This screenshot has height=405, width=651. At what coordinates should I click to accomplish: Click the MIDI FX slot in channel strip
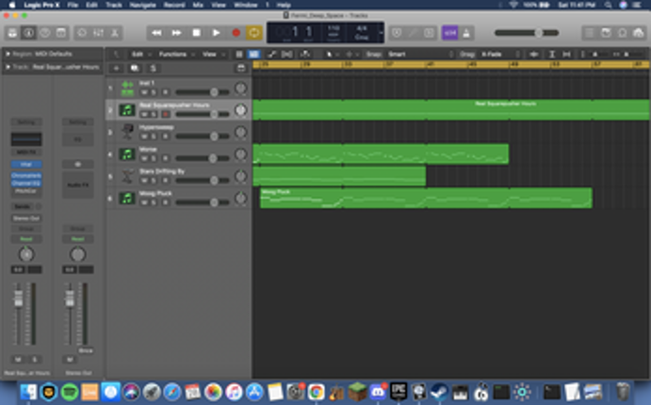point(25,153)
